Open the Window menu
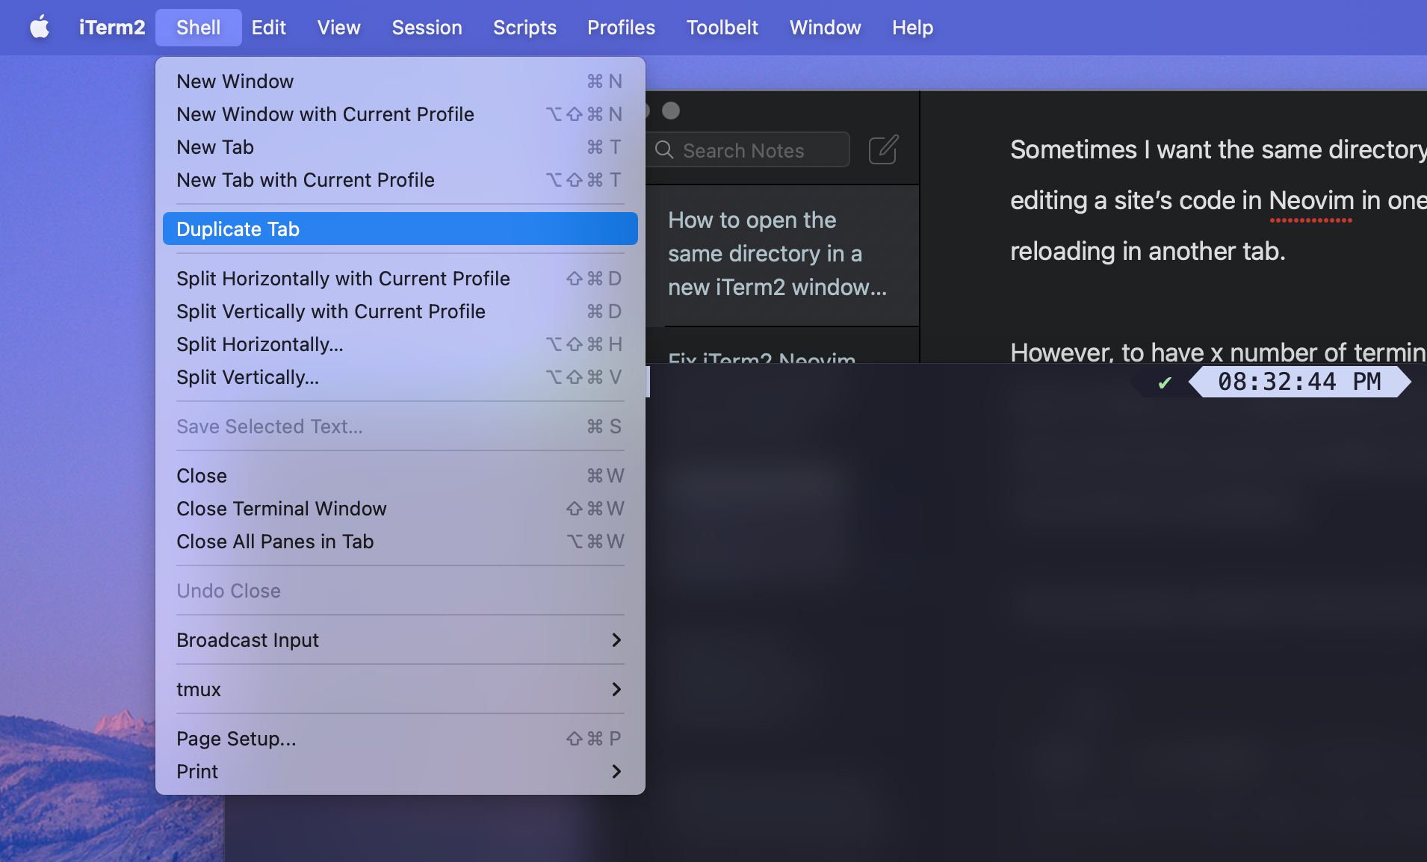Screen dimensions: 1427x862 tap(823, 28)
